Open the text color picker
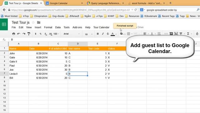The height and width of the screenshot is (113, 200). click(112, 34)
